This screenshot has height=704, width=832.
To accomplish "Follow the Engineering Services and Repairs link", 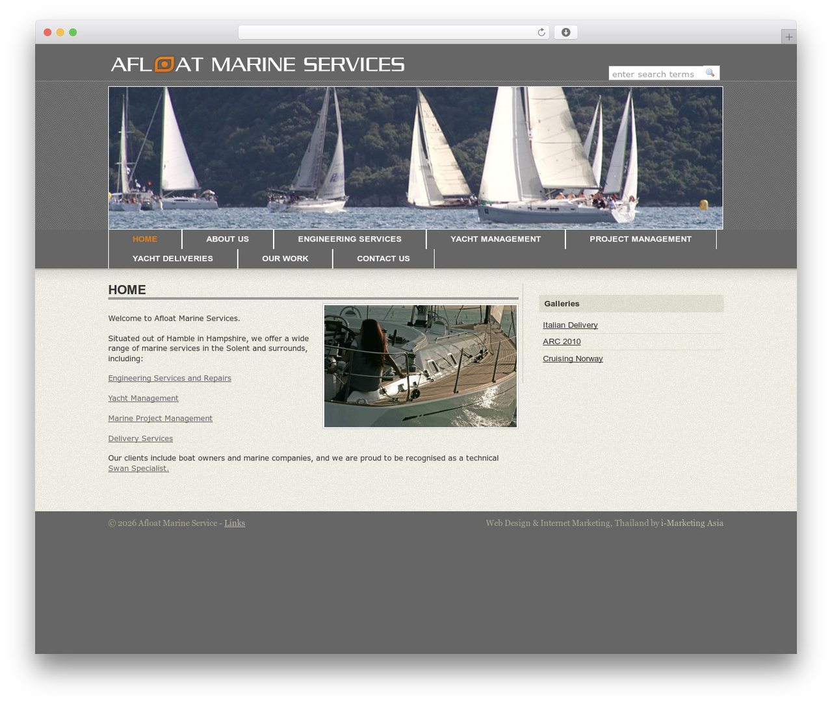I will point(170,379).
